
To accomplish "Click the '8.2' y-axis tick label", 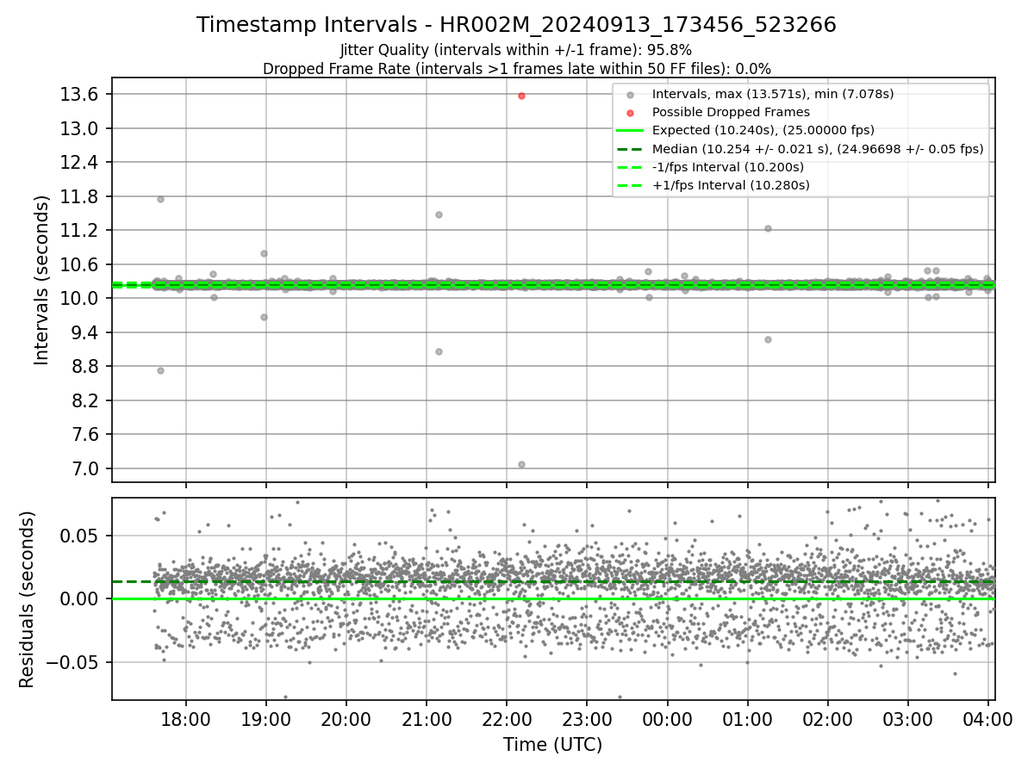I will [x=85, y=400].
